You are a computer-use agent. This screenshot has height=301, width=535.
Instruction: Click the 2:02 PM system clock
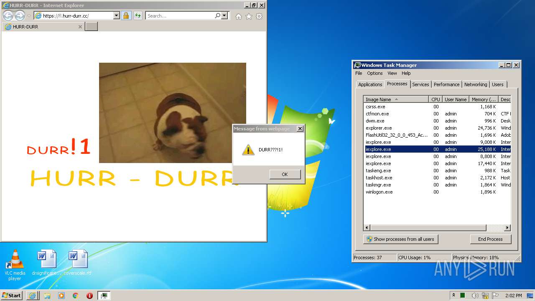[x=513, y=296]
